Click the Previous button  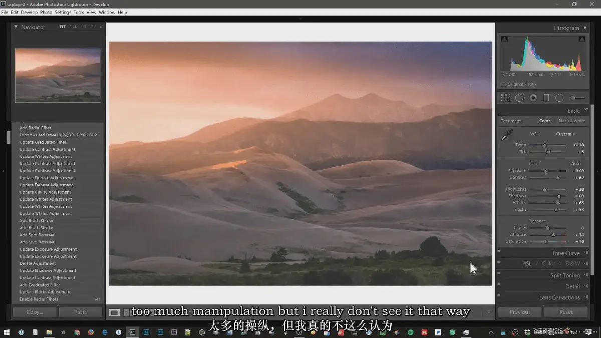520,312
